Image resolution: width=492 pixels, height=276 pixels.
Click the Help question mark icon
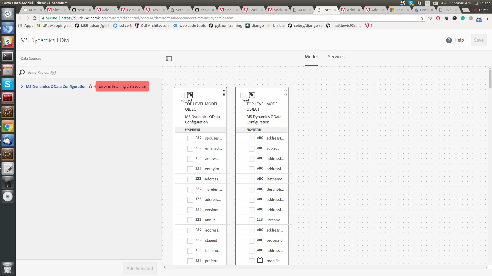tap(449, 40)
